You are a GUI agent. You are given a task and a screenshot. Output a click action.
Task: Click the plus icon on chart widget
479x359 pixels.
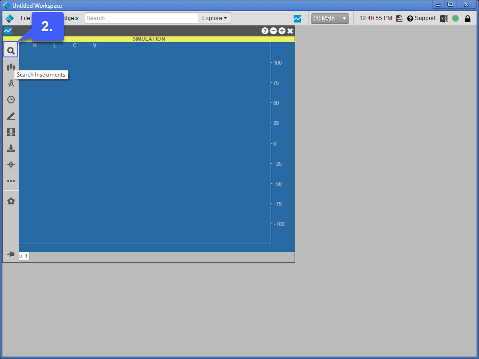(x=282, y=31)
